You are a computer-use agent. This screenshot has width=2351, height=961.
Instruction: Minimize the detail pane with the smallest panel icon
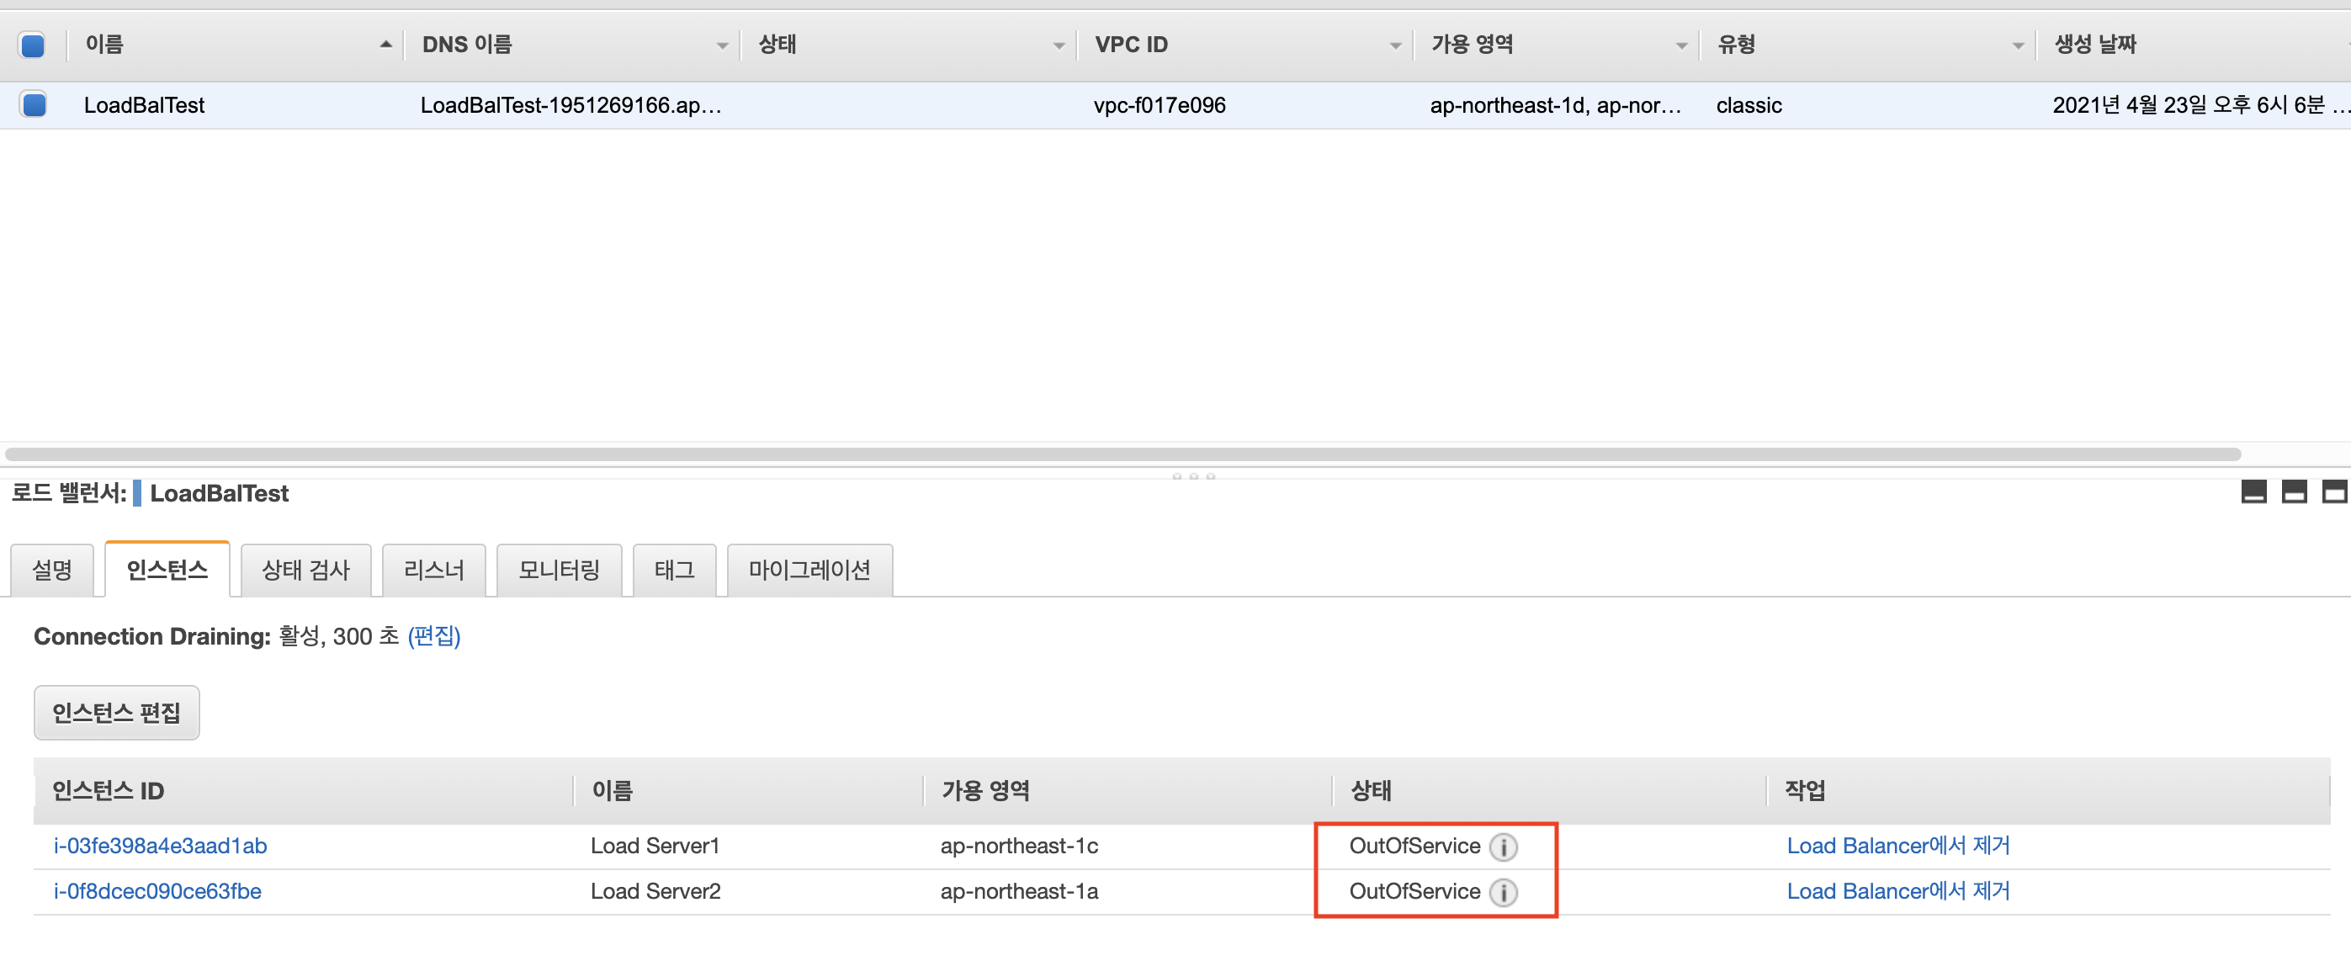point(2253,493)
